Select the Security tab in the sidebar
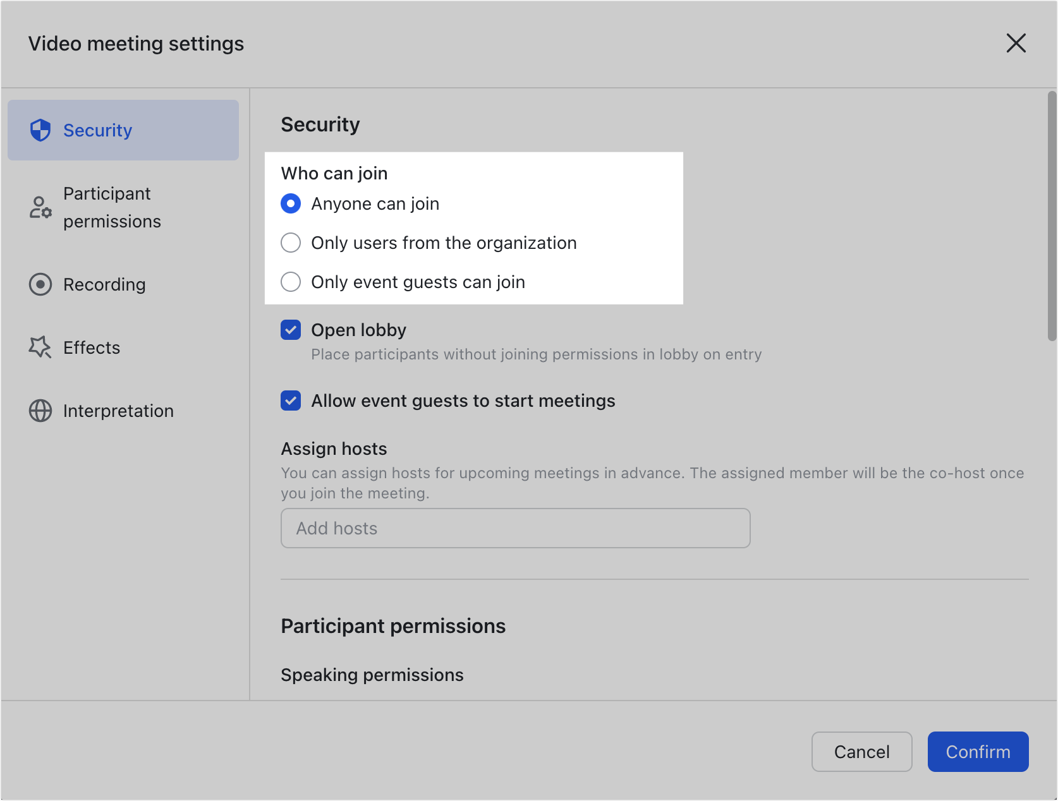 [97, 130]
